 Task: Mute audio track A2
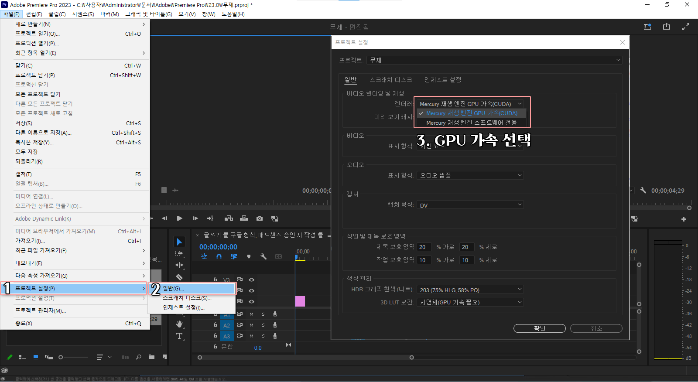click(x=251, y=325)
